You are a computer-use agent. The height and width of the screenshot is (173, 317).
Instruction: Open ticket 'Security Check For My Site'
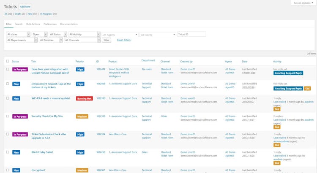pyautogui.click(x=47, y=116)
